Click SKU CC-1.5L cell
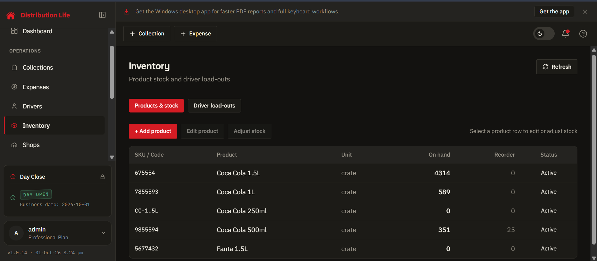 [146, 211]
